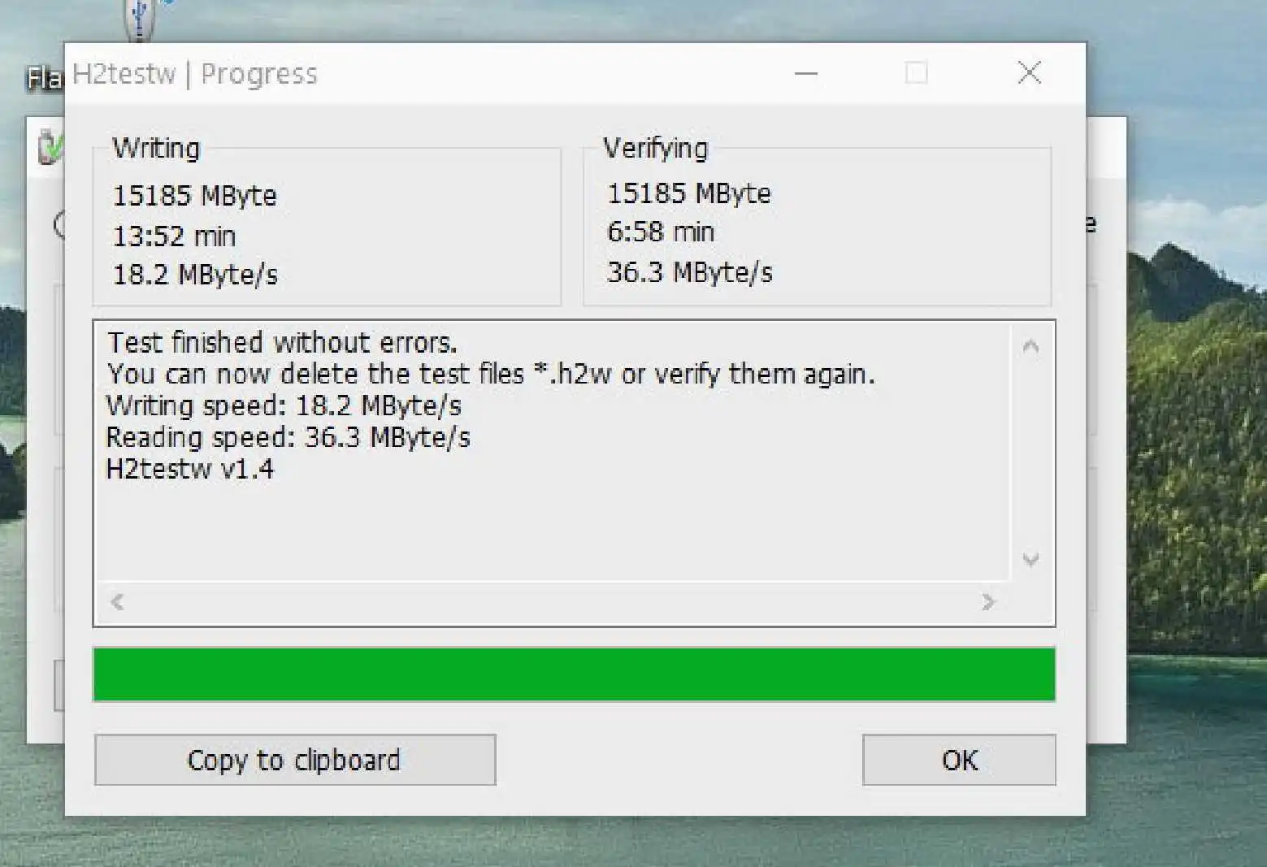Click the down arrow in results log
The image size is (1267, 867).
tap(1031, 559)
